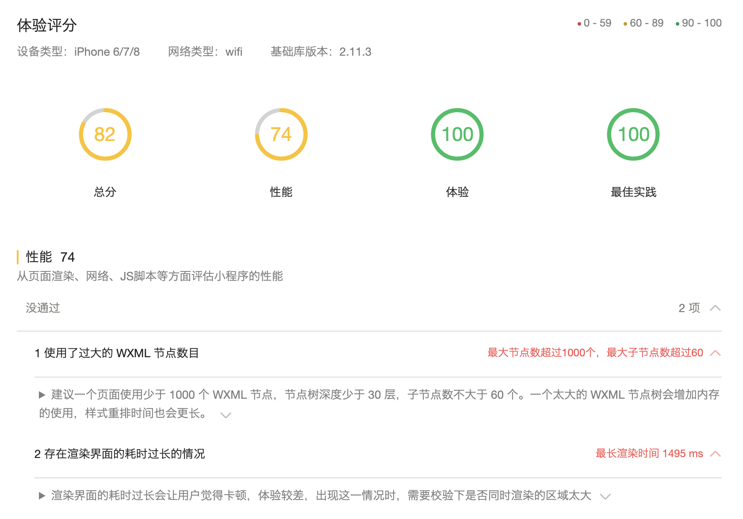Expand the render slowdown explanation down chevron

(605, 496)
